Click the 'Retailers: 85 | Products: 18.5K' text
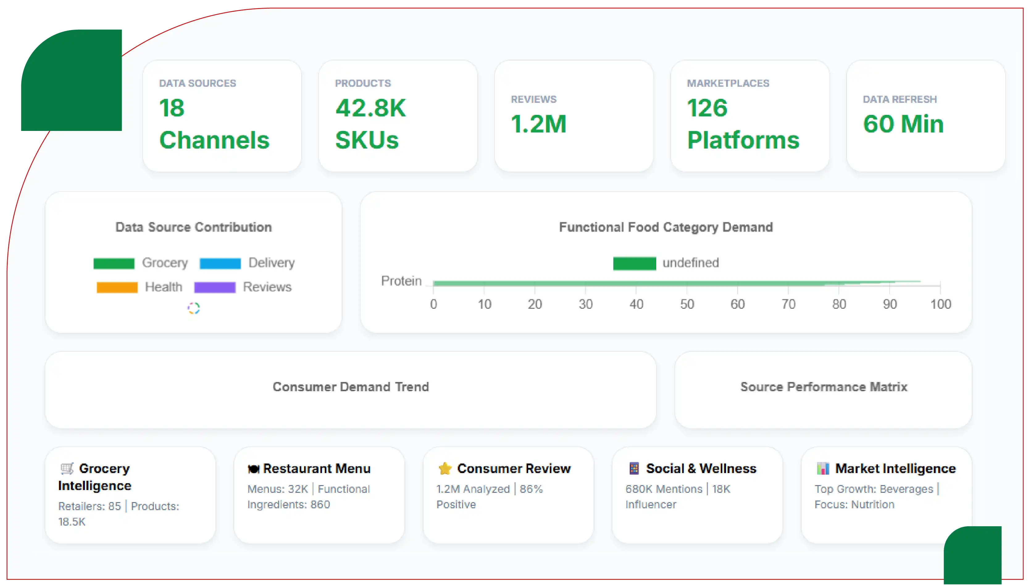 tap(119, 514)
